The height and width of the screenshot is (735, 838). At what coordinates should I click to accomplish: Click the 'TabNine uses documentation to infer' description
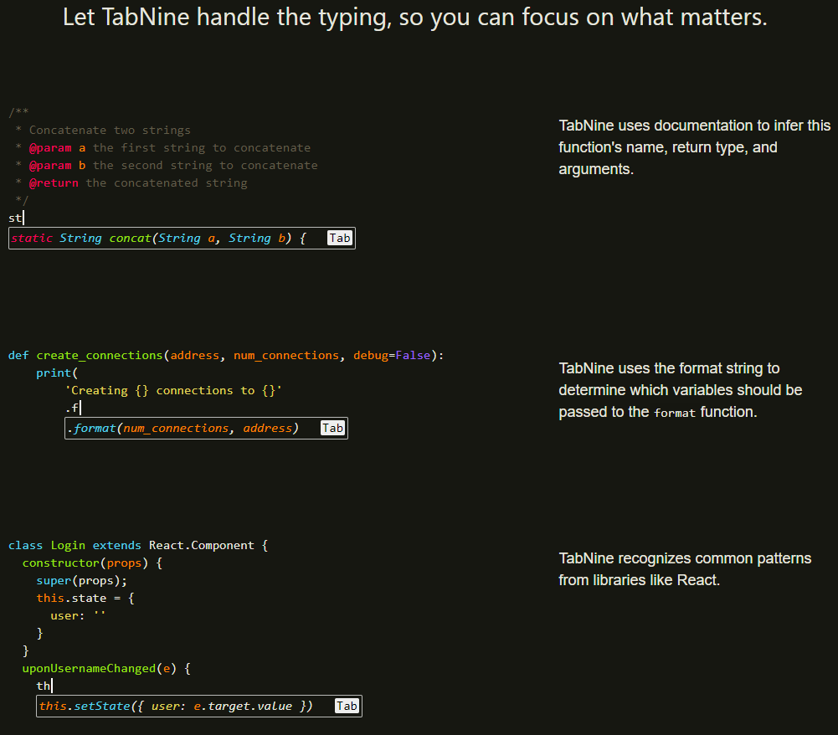(x=694, y=147)
